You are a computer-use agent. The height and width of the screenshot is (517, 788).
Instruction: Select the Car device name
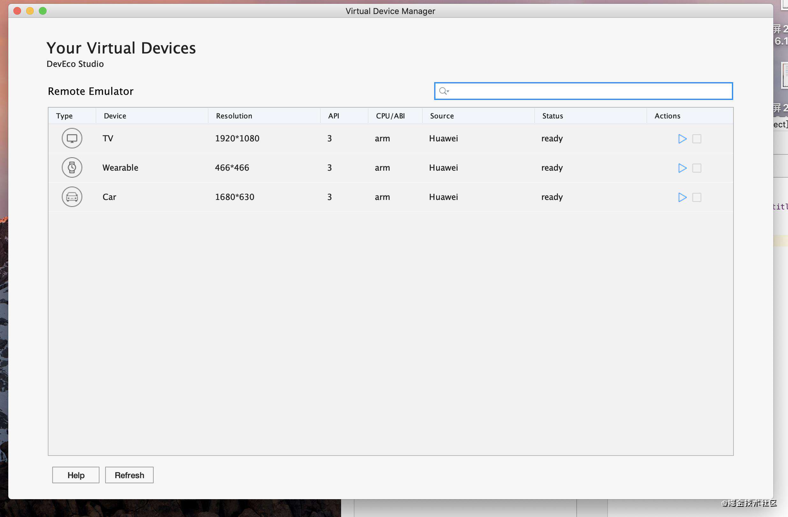click(x=109, y=197)
